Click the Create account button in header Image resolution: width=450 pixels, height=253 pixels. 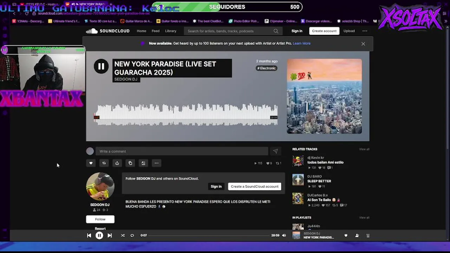pyautogui.click(x=324, y=31)
